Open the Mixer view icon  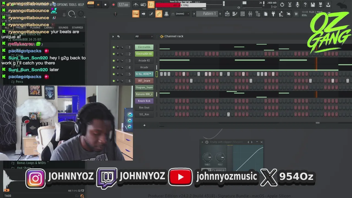pyautogui.click(x=250, y=14)
